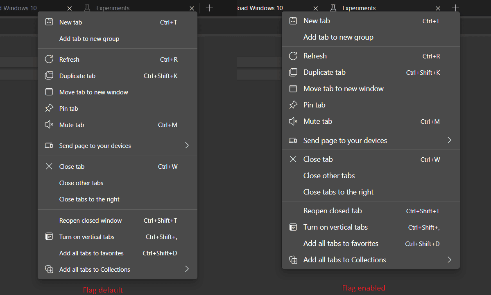Viewport: 491px width, 295px height.
Task: Click Mute tab speaker icon in left menu
Action: coord(49,125)
